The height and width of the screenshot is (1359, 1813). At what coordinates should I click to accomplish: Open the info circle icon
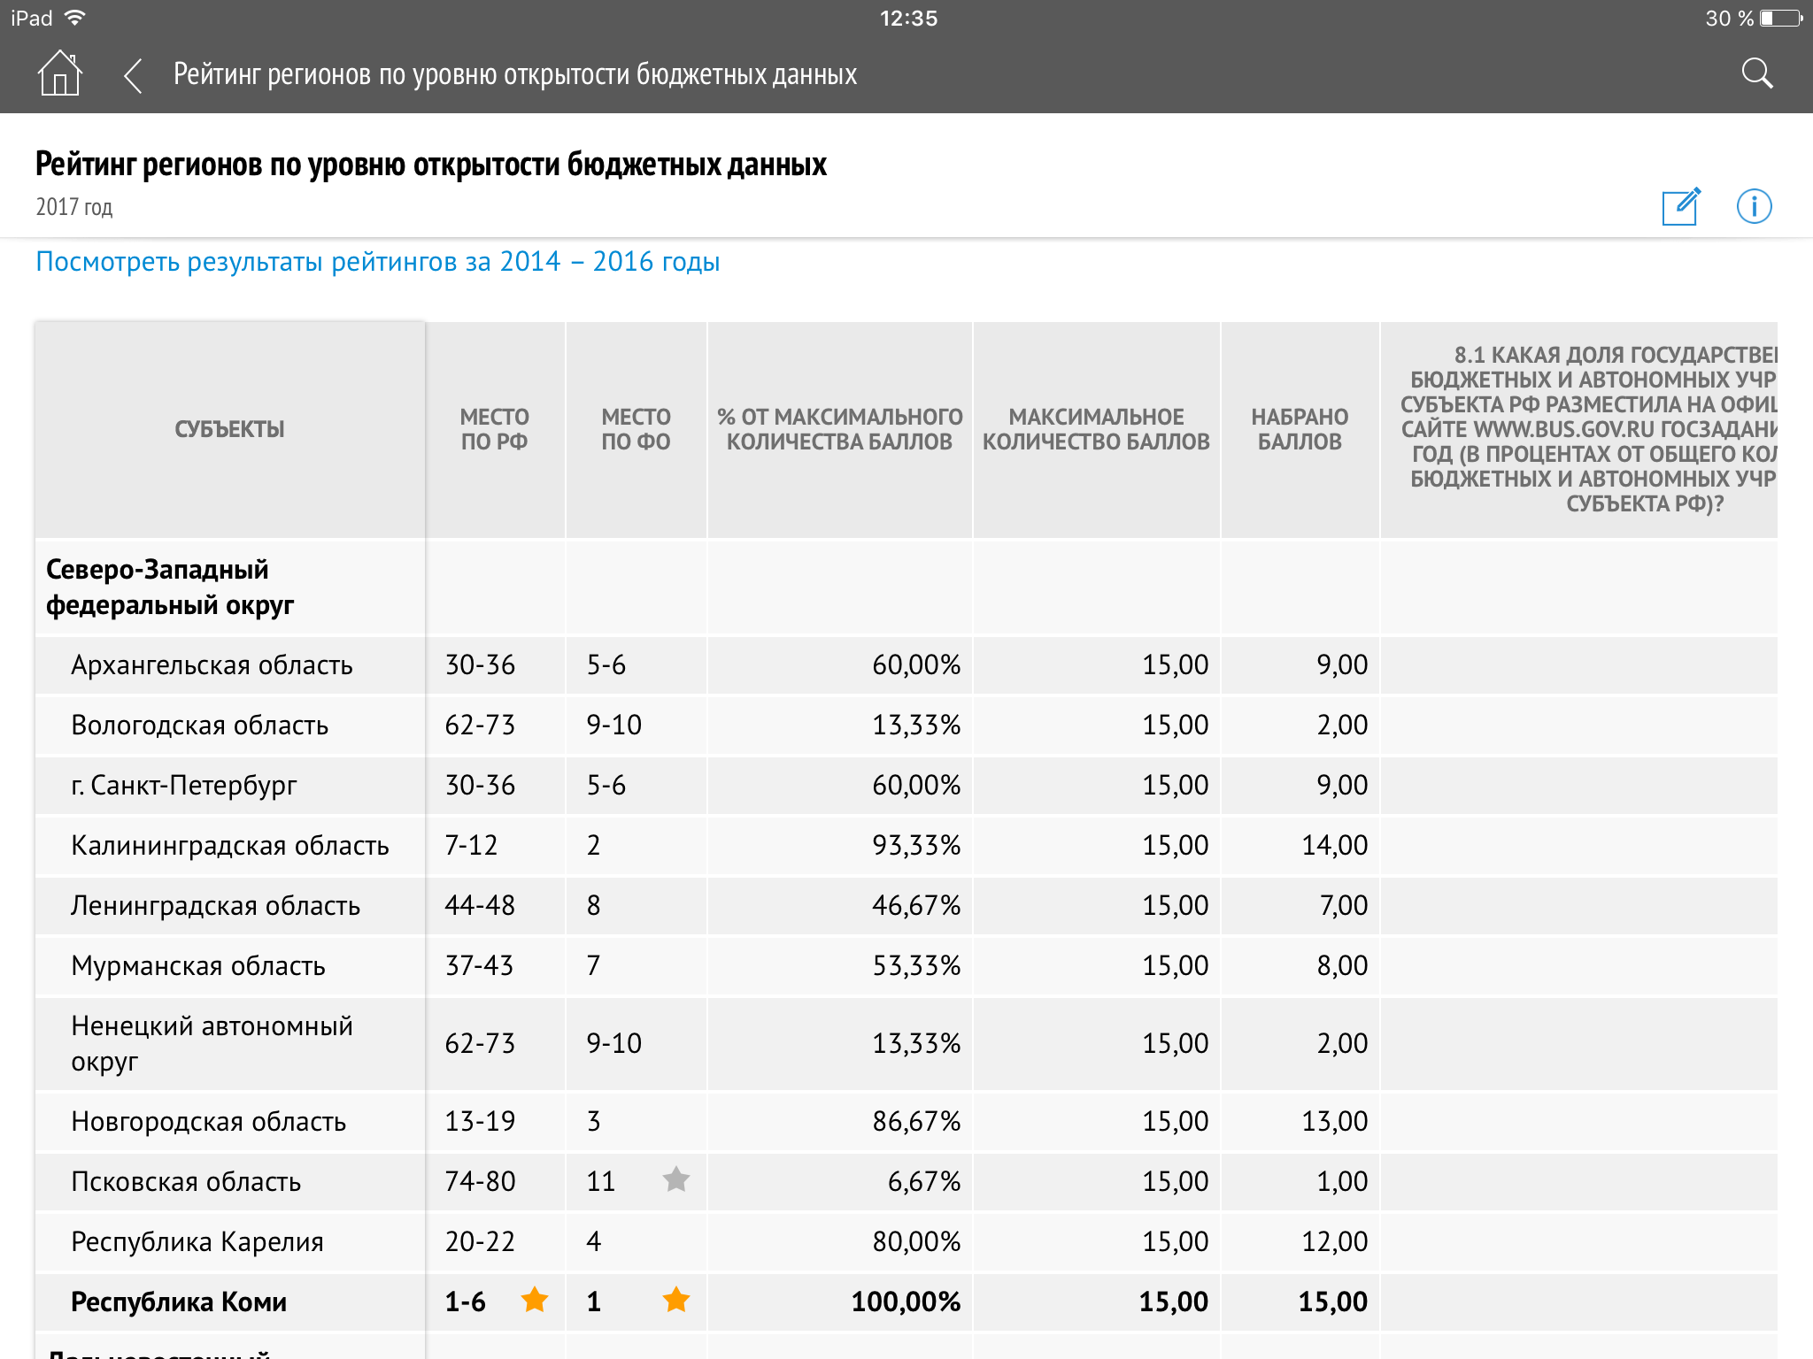(x=1754, y=206)
